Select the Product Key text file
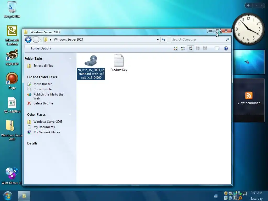This screenshot has height=201, width=268. pyautogui.click(x=119, y=63)
